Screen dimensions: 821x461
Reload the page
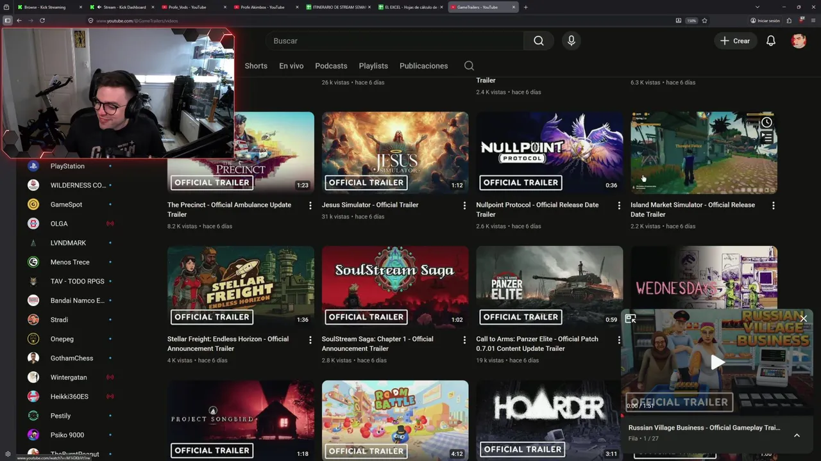pyautogui.click(x=42, y=20)
